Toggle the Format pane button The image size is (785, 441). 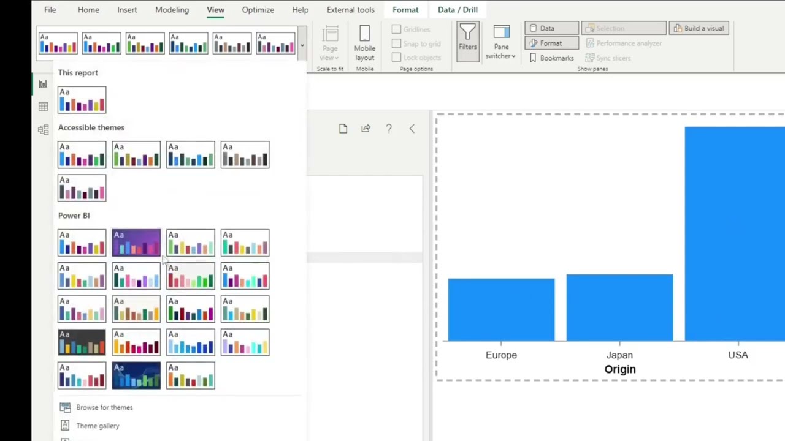click(x=551, y=43)
